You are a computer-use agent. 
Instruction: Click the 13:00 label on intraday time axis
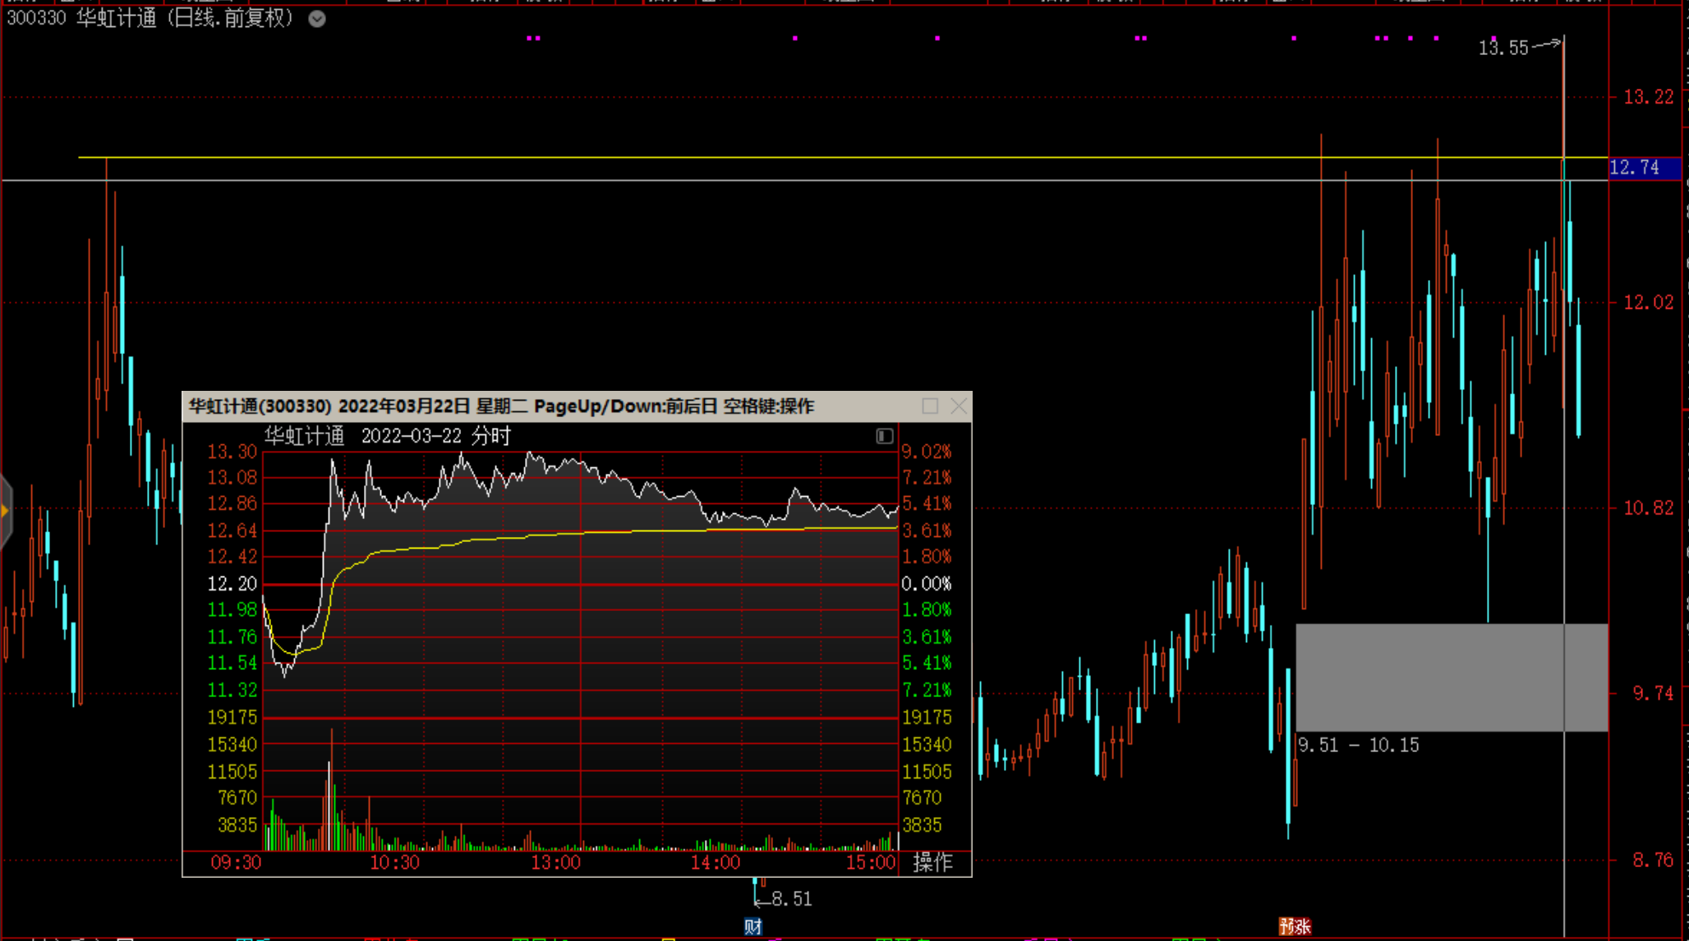coord(555,863)
